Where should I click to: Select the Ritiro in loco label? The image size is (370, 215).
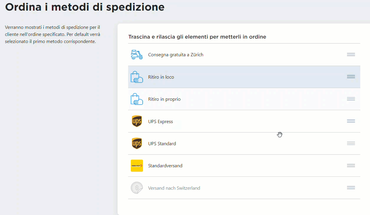pyautogui.click(x=161, y=77)
